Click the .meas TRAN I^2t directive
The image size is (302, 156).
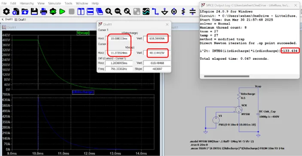tap(237, 148)
